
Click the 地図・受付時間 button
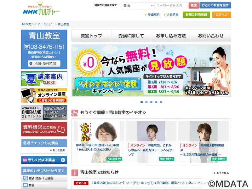(44, 64)
